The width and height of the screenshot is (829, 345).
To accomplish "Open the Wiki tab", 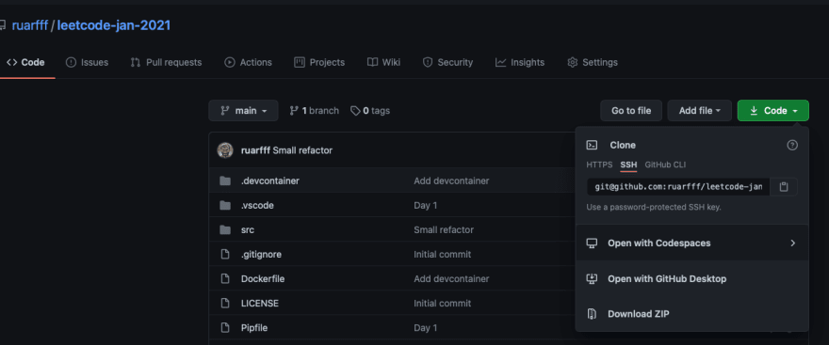I will (383, 62).
